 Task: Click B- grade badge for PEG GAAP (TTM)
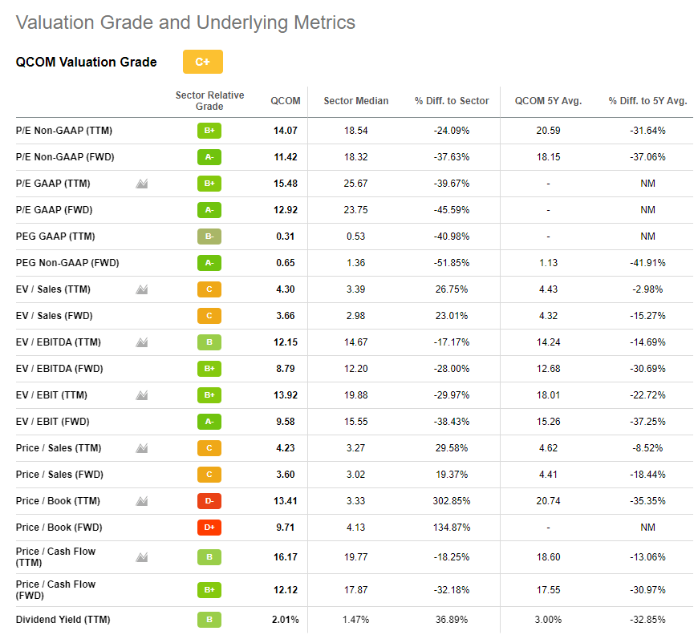click(x=209, y=237)
